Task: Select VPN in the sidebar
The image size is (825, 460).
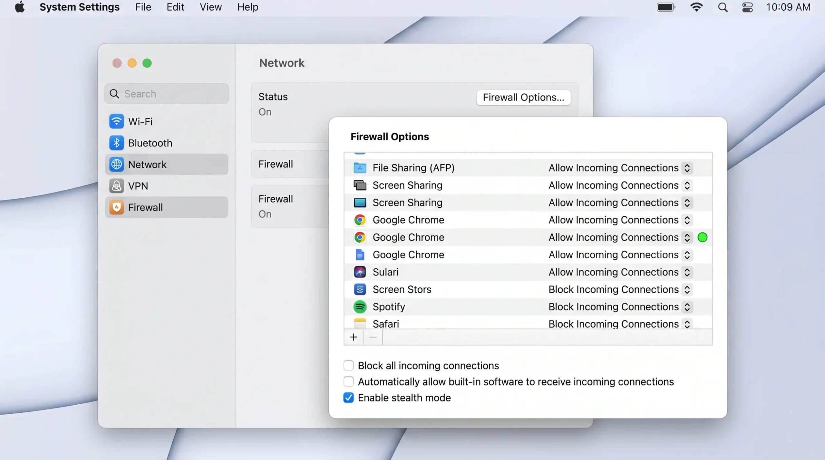Action: tap(167, 186)
